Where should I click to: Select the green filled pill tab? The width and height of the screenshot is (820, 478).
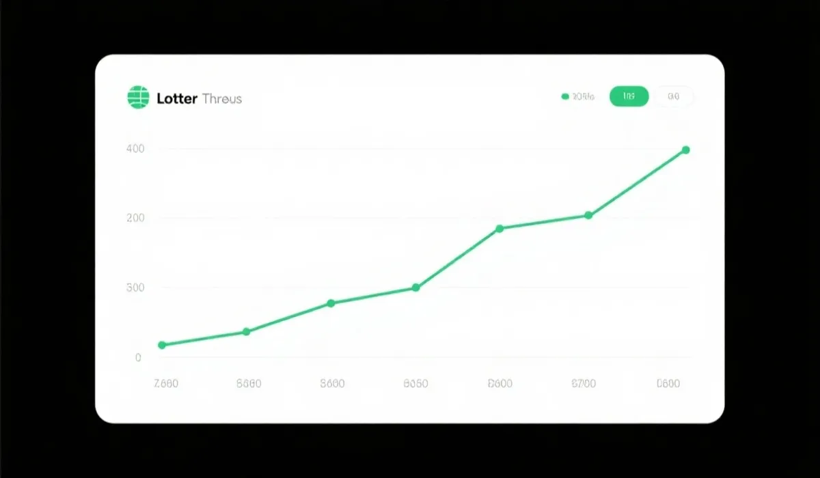(x=629, y=97)
